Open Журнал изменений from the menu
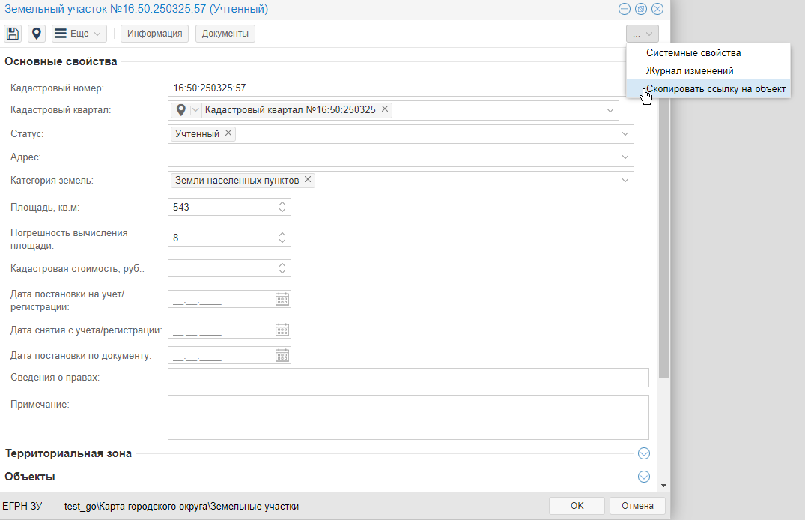The height and width of the screenshot is (520, 805). point(689,71)
